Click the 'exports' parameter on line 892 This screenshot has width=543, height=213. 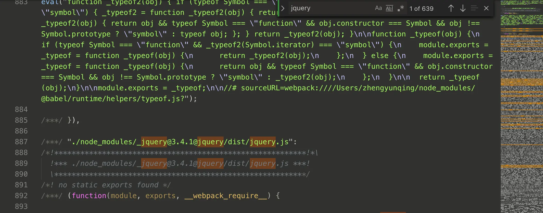tap(160, 196)
